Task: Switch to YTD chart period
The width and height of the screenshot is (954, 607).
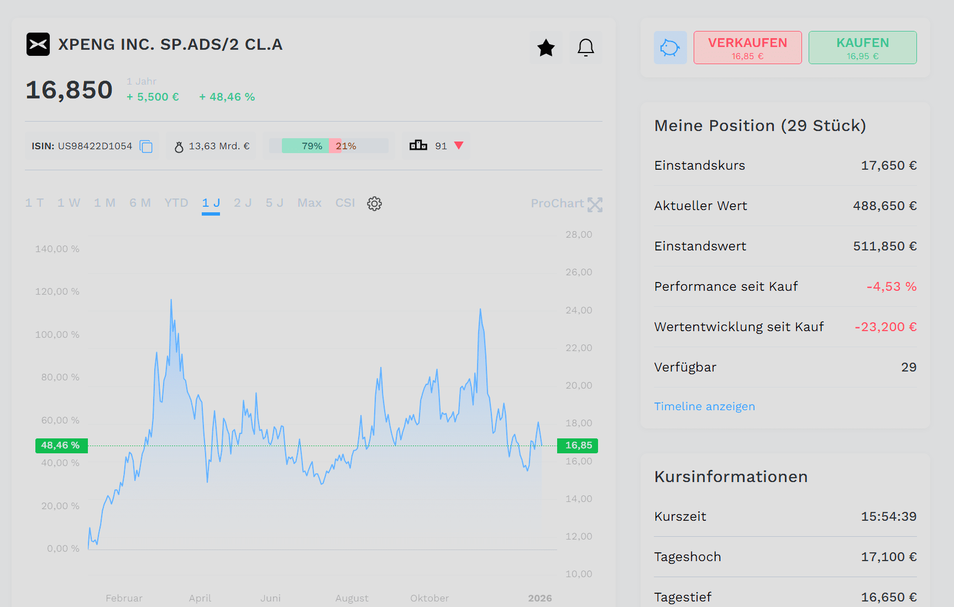Action: tap(176, 203)
